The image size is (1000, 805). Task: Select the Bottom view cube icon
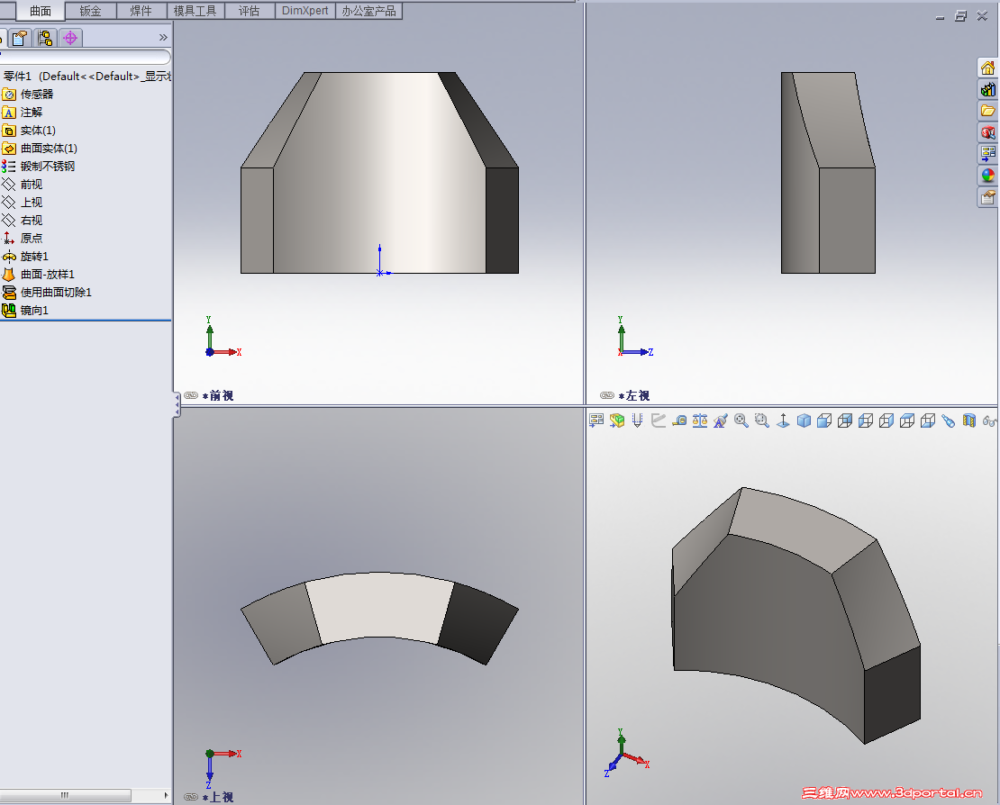[x=928, y=421]
